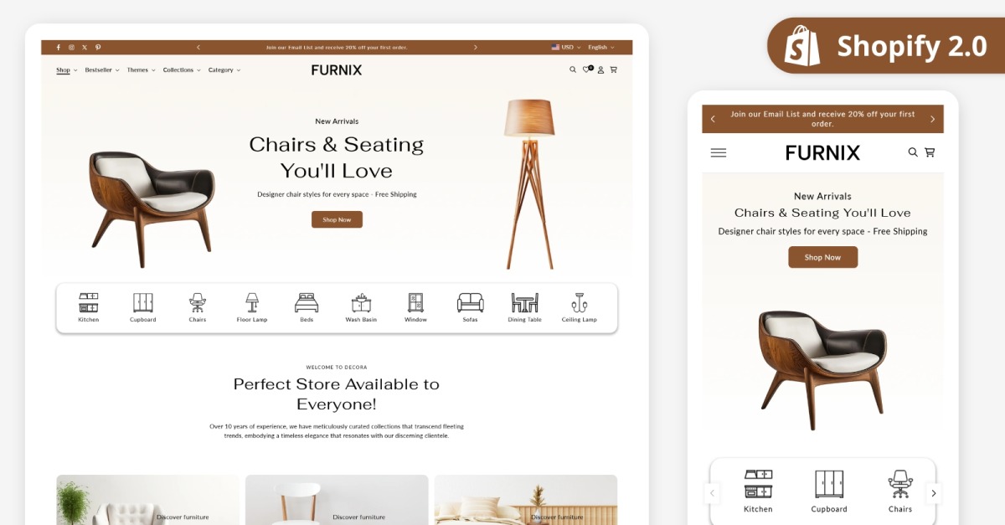Viewport: 1005px width, 525px height.
Task: Open the mobile hamburger menu
Action: click(719, 152)
